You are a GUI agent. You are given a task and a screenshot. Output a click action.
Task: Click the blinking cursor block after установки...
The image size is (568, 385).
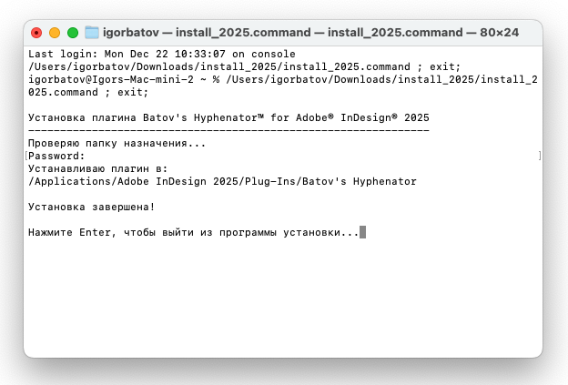362,232
